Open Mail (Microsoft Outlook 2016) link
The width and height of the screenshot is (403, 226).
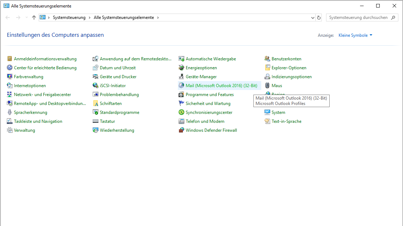(221, 86)
